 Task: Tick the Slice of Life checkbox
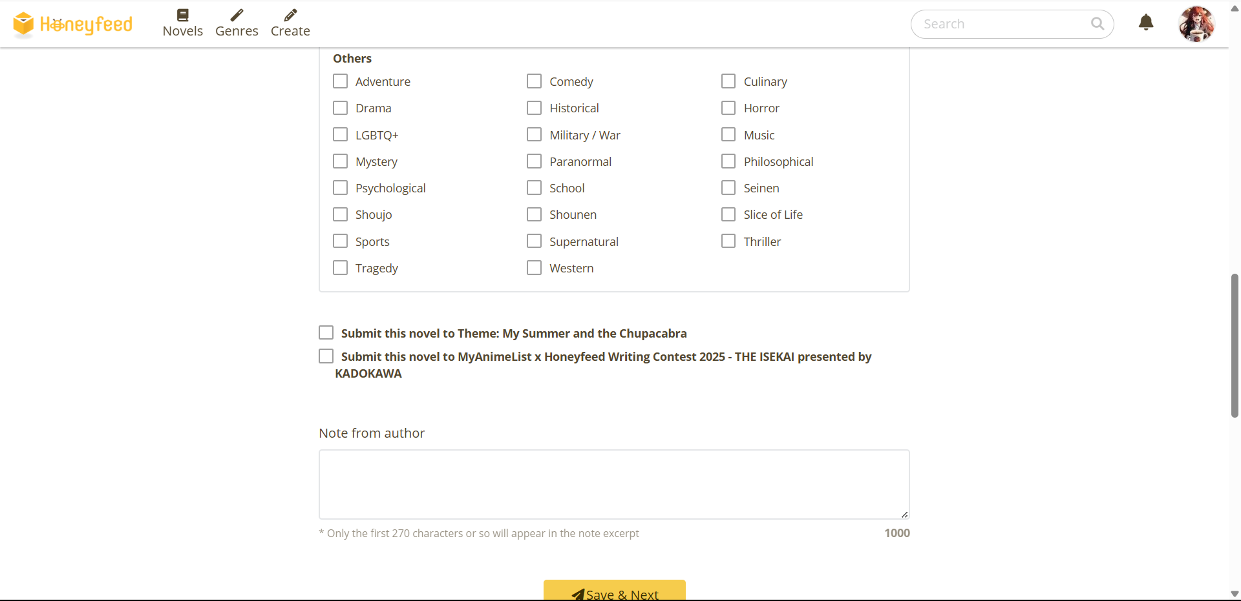tap(728, 214)
